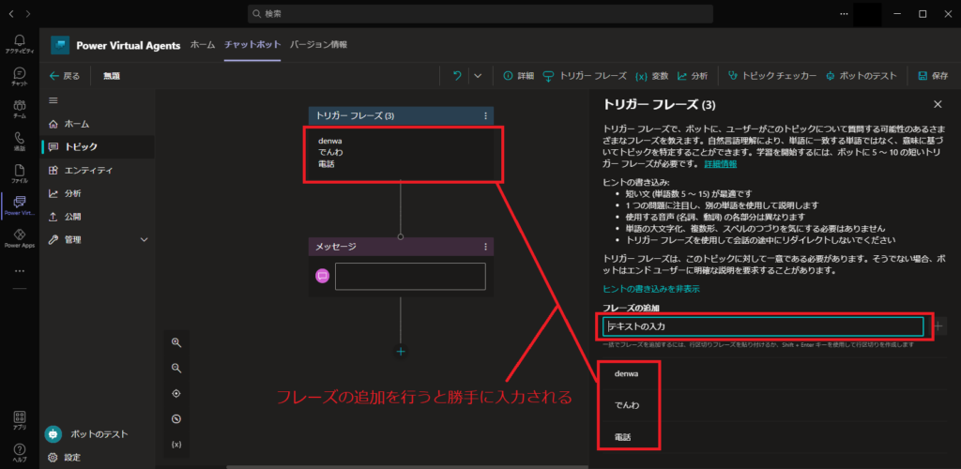Click the pink message bubble icon

pos(323,276)
